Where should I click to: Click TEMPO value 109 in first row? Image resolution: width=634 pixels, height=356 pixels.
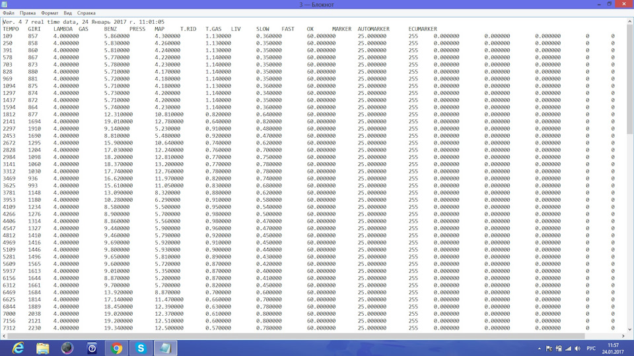(7, 36)
